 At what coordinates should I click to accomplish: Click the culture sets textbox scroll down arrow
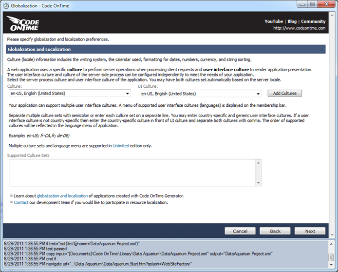[x=259, y=183]
